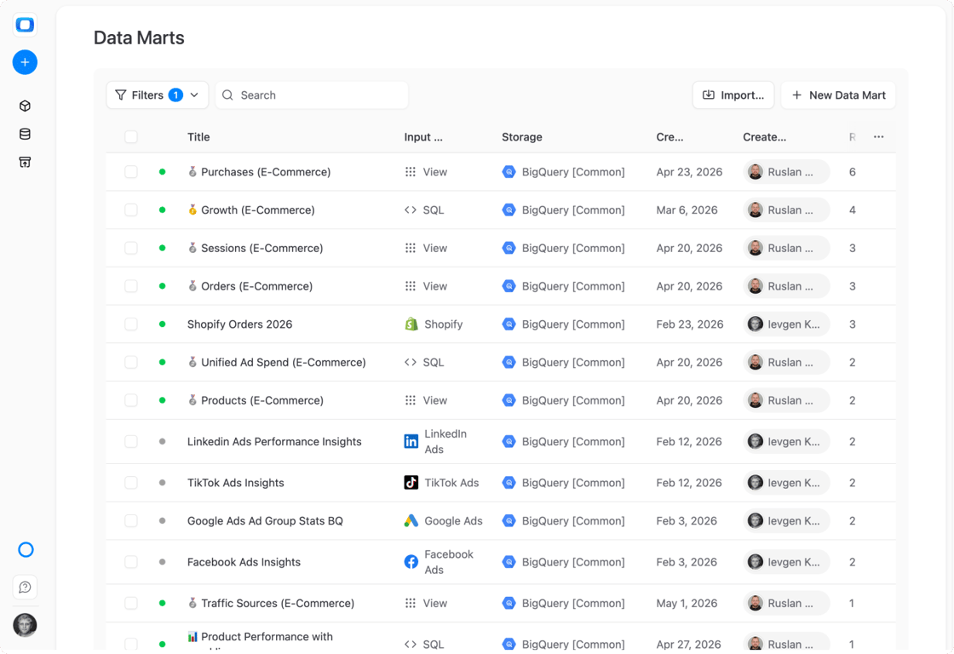Check the Google Ads Ad Group Stats checkbox
The height and width of the screenshot is (654, 954).
131,521
